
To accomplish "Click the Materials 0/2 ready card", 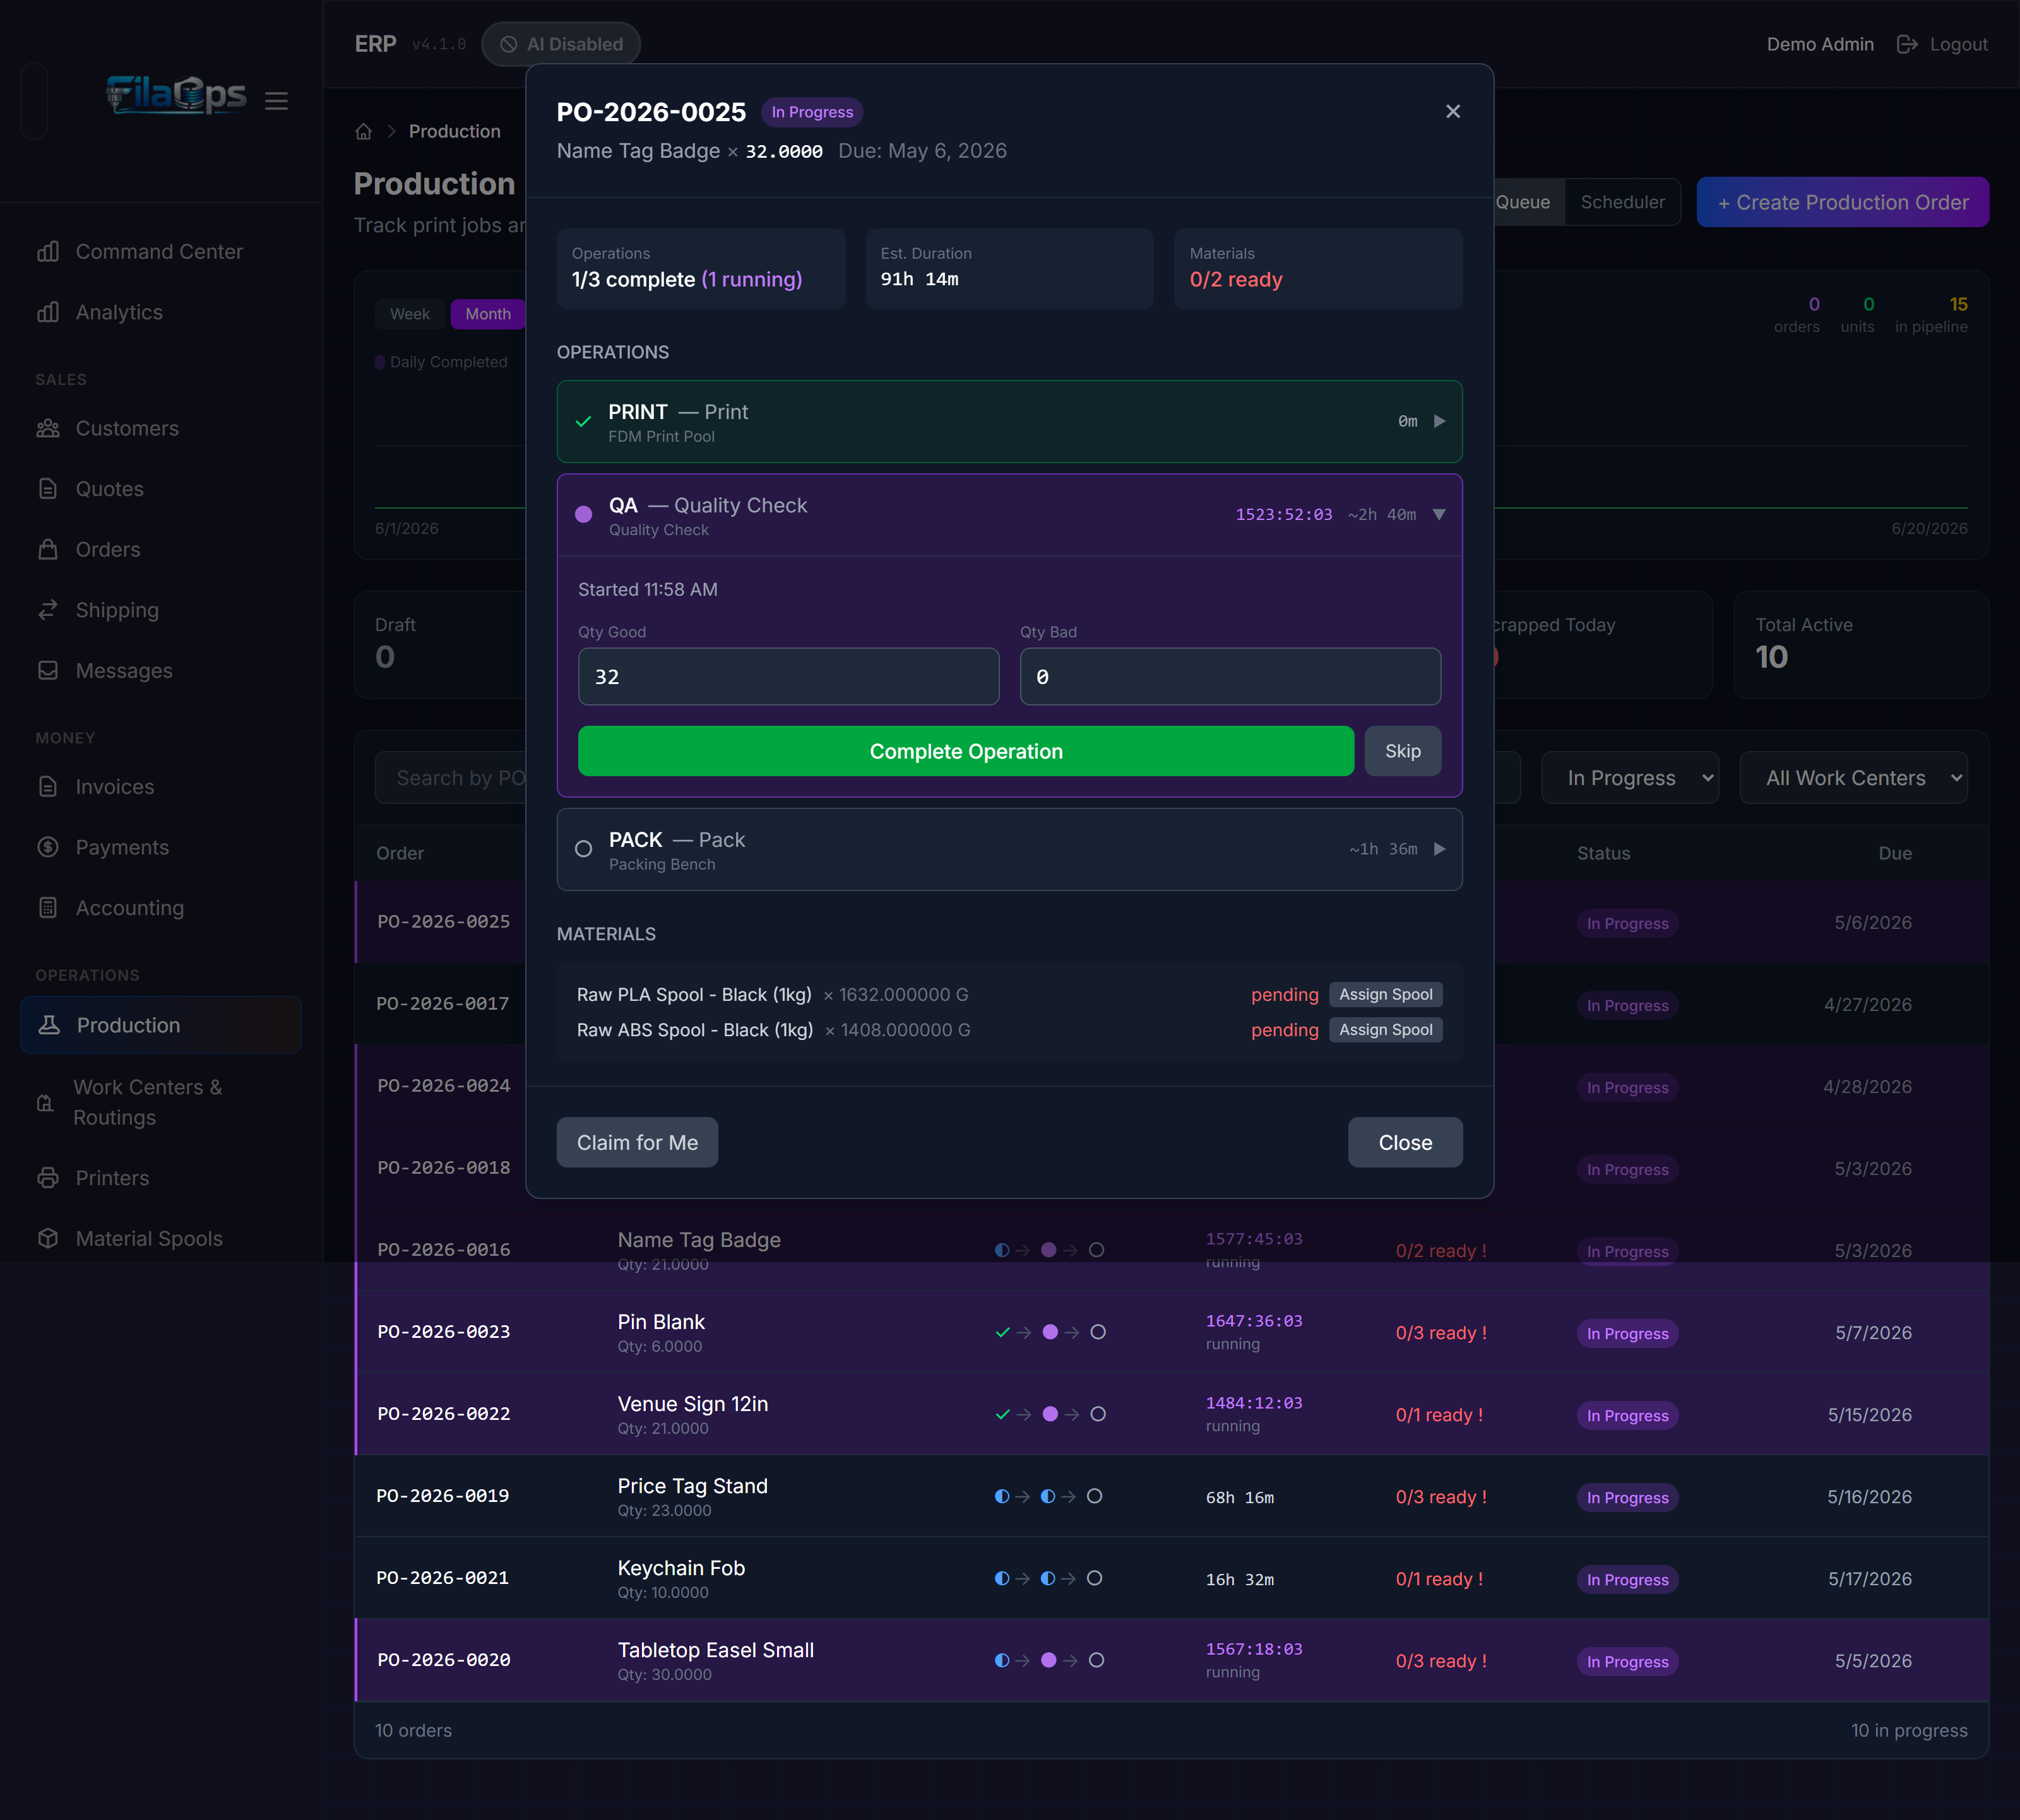I will [1317, 269].
